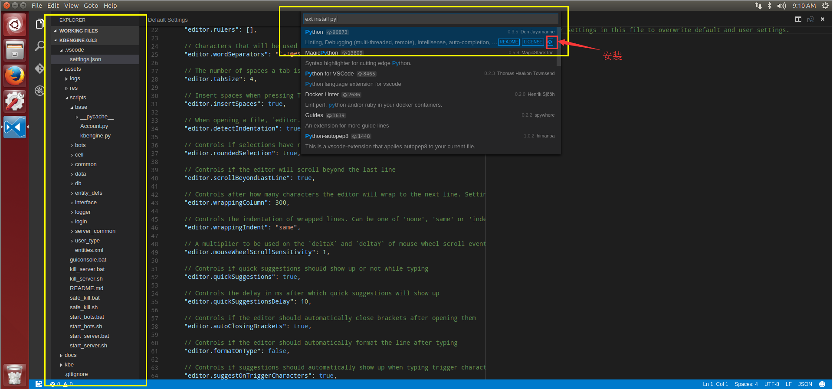Close the editor with X icon

coord(823,19)
